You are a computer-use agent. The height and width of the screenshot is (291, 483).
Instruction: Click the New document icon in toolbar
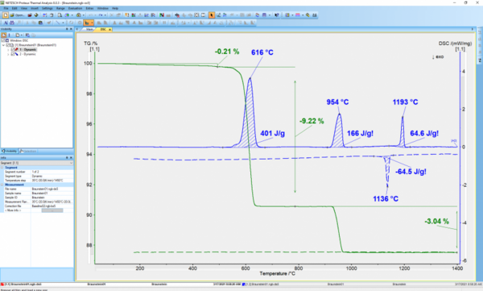6,15
